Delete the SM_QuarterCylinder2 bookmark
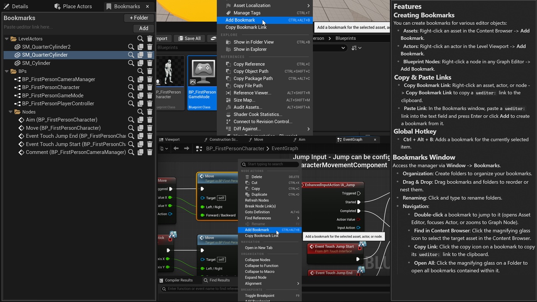This screenshot has width=537, height=302. click(150, 47)
